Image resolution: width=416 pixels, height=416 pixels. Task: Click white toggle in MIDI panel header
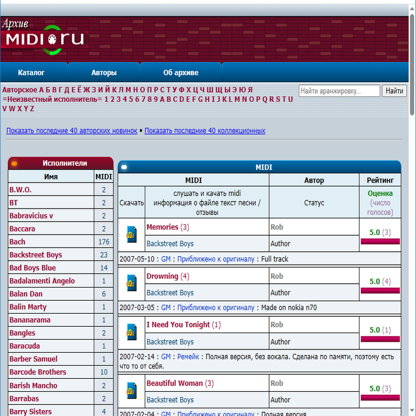(x=124, y=167)
